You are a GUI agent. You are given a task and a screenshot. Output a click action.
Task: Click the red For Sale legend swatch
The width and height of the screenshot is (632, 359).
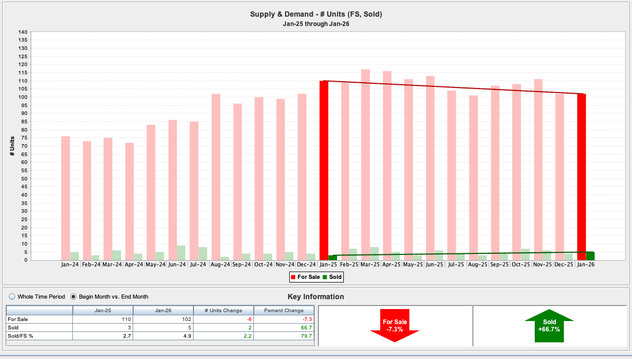pos(293,277)
